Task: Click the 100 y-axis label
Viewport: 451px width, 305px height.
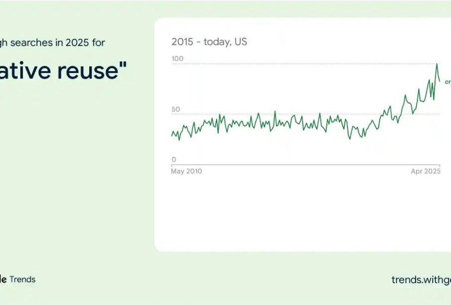Action: pos(177,59)
